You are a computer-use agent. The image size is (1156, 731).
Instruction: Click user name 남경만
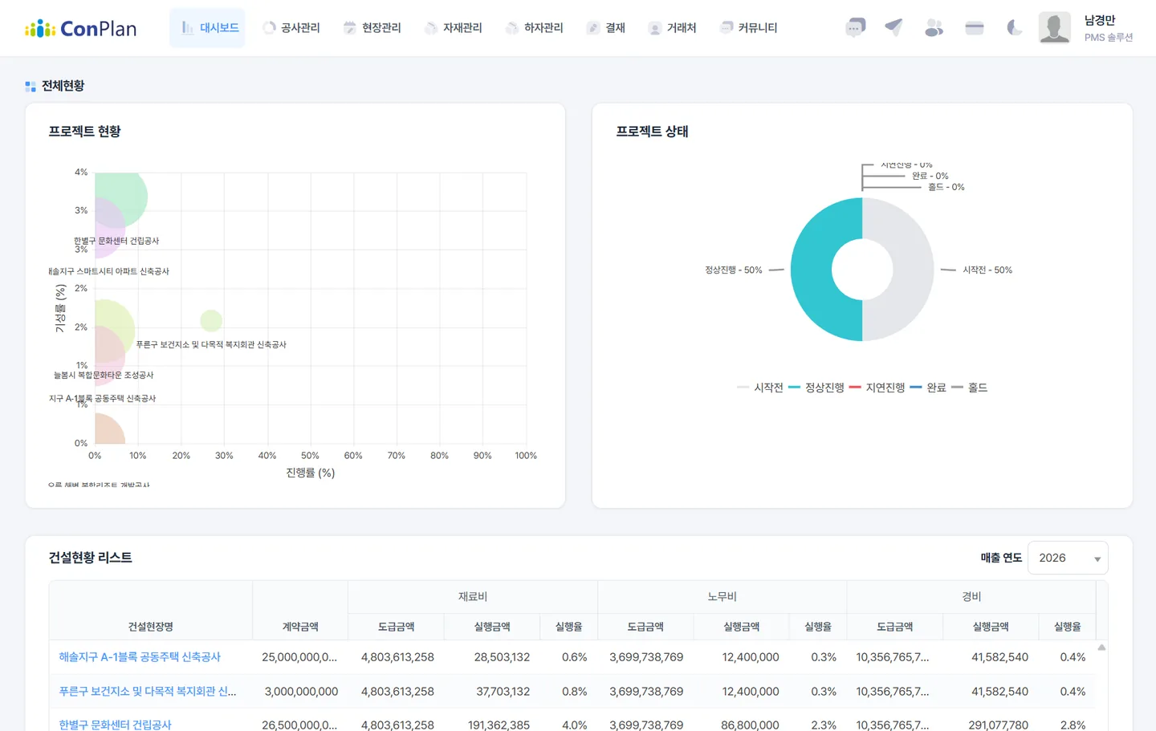[x=1100, y=21]
